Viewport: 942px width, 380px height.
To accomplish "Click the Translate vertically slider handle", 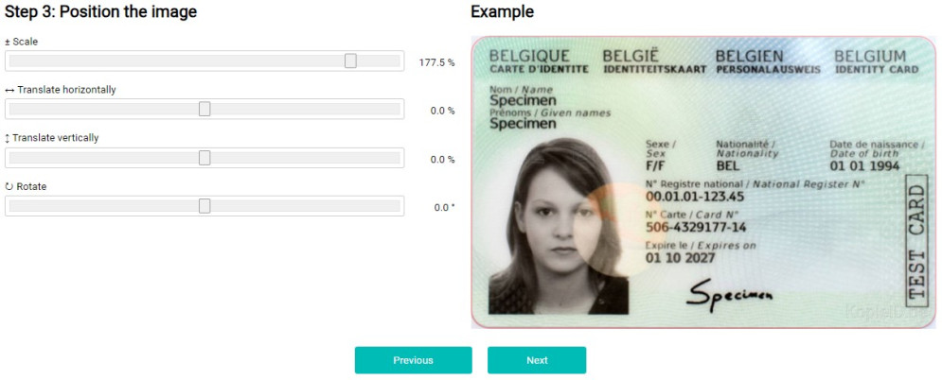I will pos(204,158).
